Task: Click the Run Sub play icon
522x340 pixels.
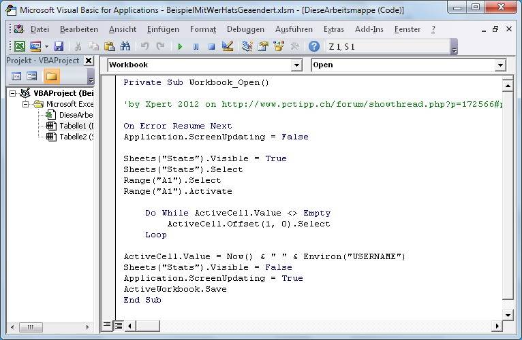Action: 180,46
